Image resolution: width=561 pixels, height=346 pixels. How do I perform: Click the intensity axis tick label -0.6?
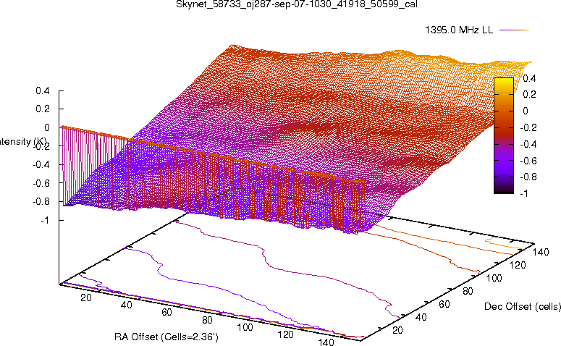click(41, 183)
